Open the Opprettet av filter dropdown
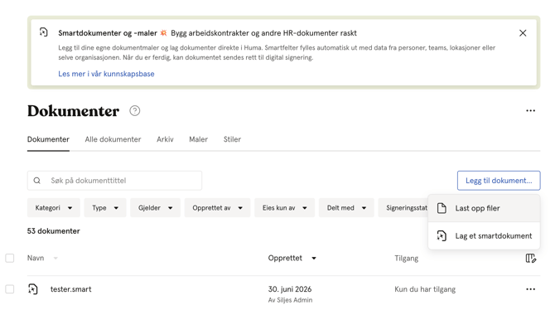The width and height of the screenshot is (555, 310). (x=217, y=207)
